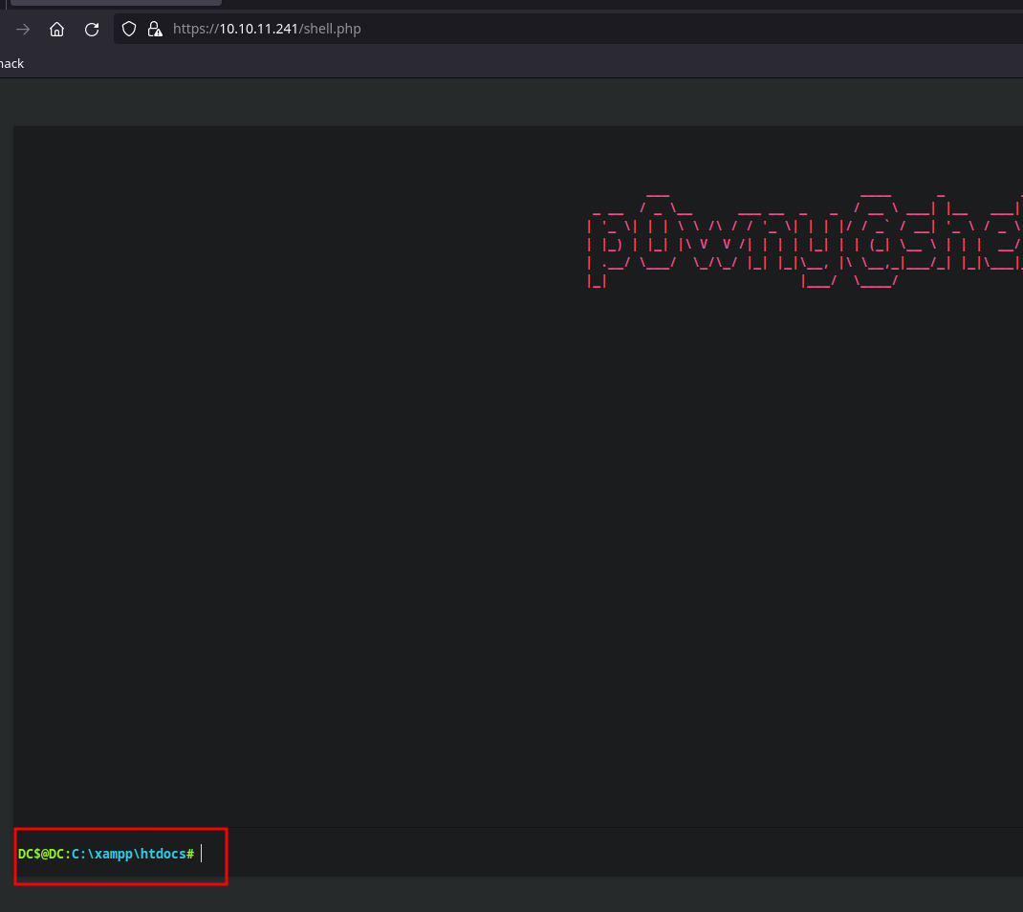The width and height of the screenshot is (1023, 912).
Task: Open the tracking protection shield panel
Action: coord(130,30)
